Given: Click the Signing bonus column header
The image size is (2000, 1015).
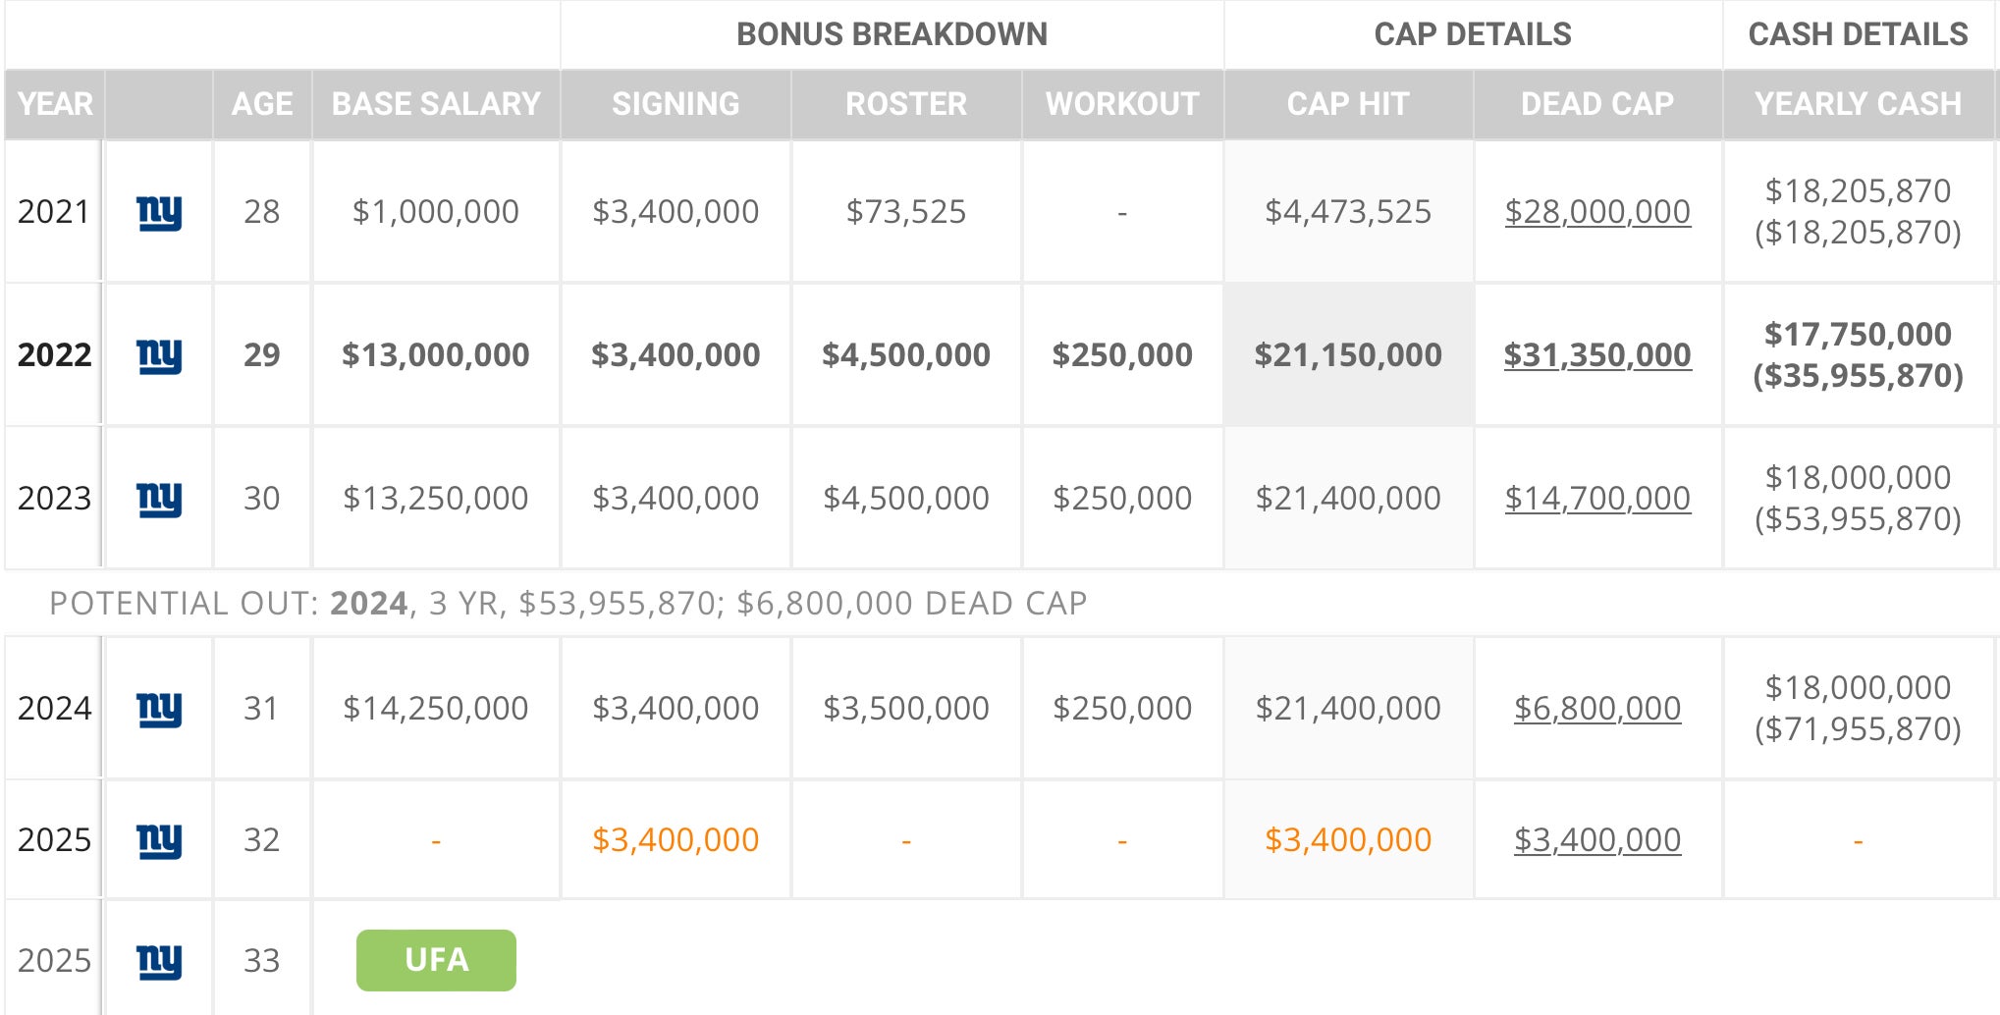Looking at the screenshot, I should tap(676, 104).
